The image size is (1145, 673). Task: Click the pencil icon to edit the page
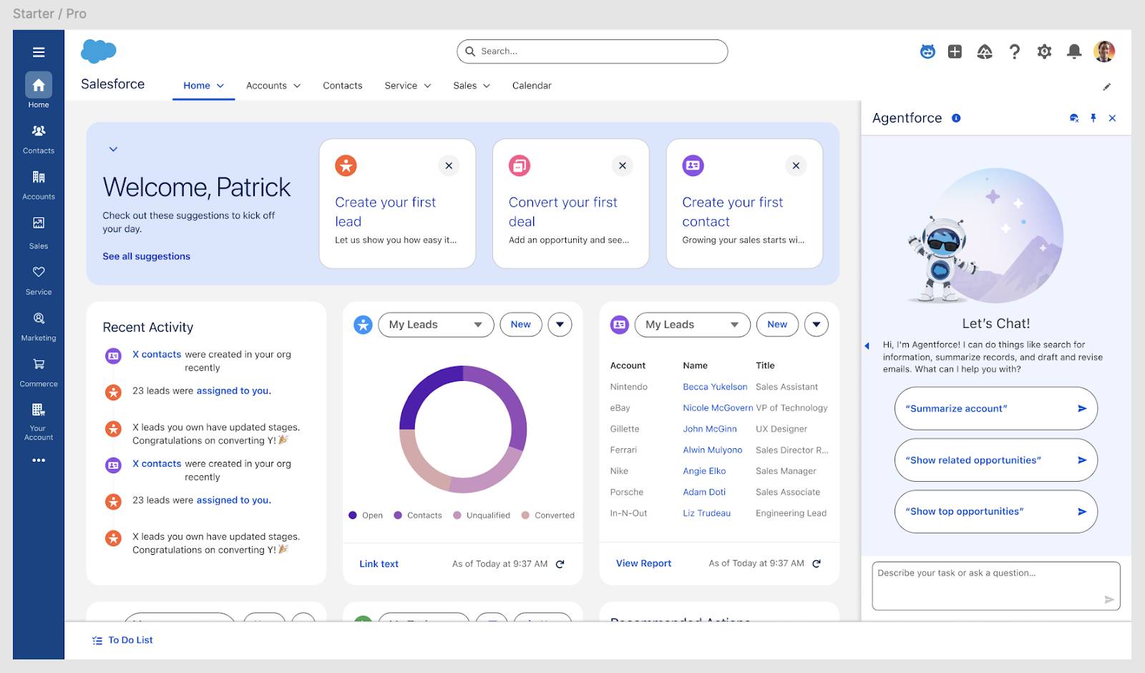1107,86
